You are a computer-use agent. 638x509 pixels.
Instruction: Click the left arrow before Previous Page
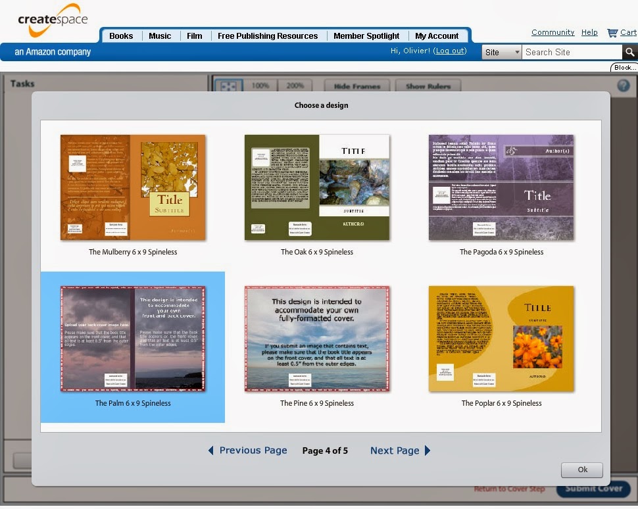click(x=210, y=450)
